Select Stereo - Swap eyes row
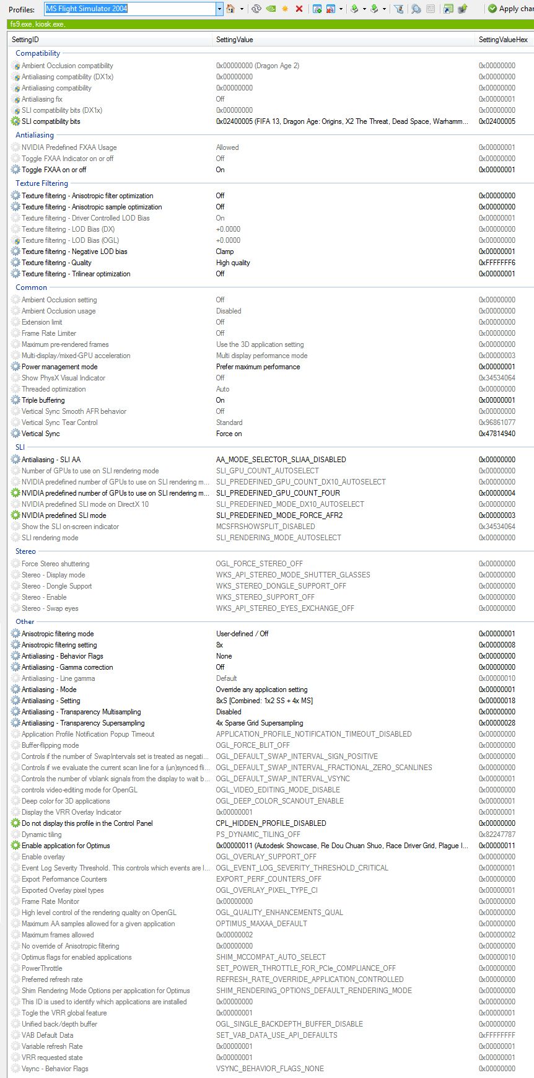Screen dimensions: 534x1078 (x=271, y=608)
